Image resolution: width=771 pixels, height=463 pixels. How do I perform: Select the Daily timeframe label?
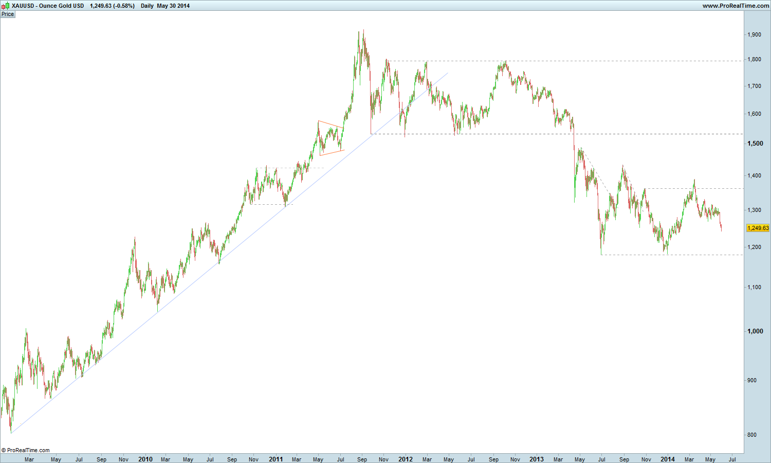(147, 6)
